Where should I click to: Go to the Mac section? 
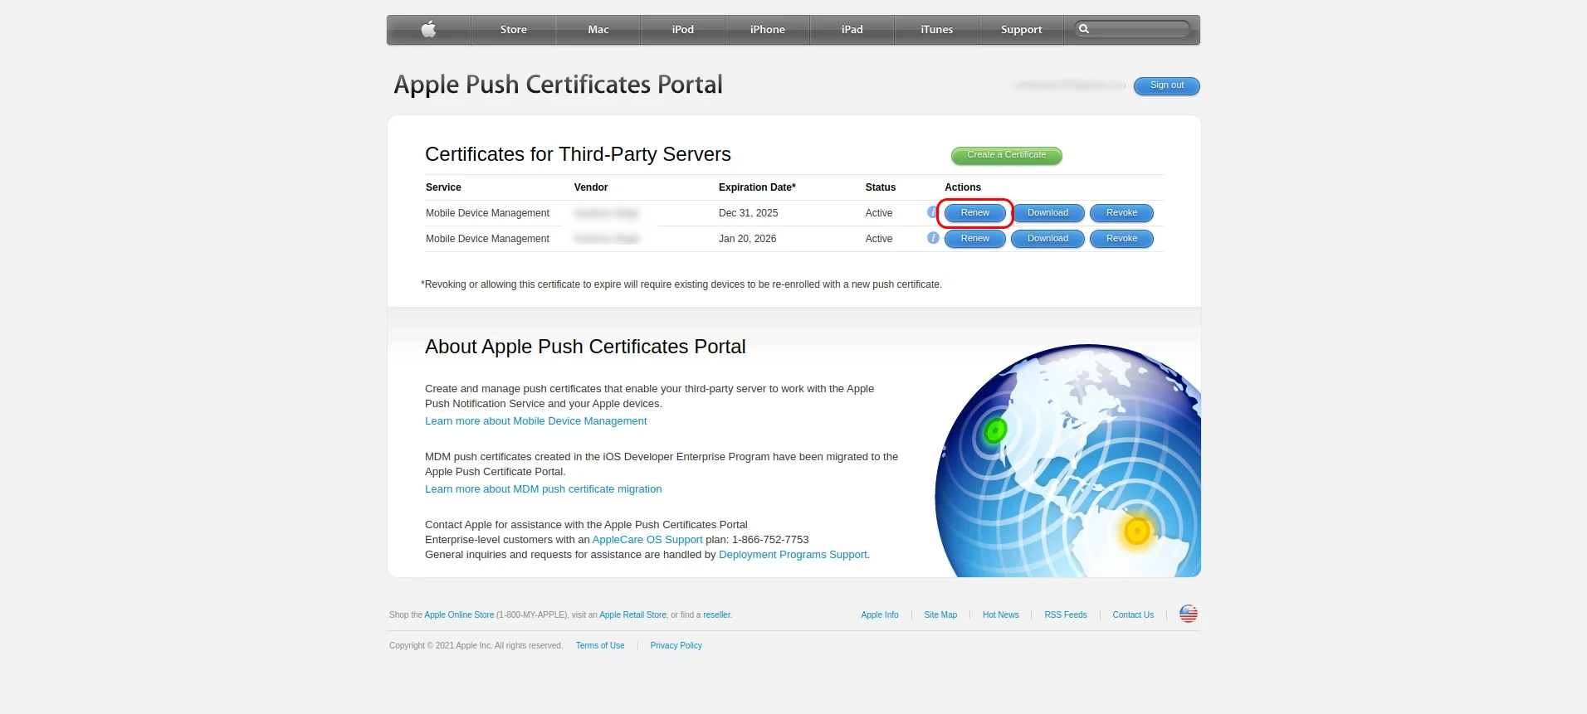click(x=598, y=30)
